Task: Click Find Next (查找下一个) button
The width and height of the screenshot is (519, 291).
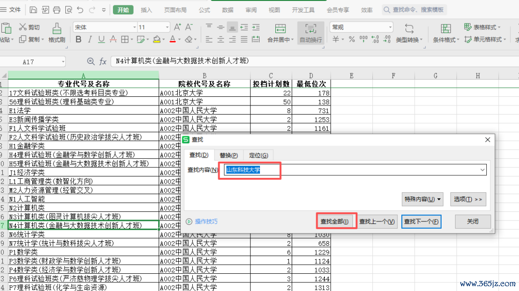Action: (421, 221)
